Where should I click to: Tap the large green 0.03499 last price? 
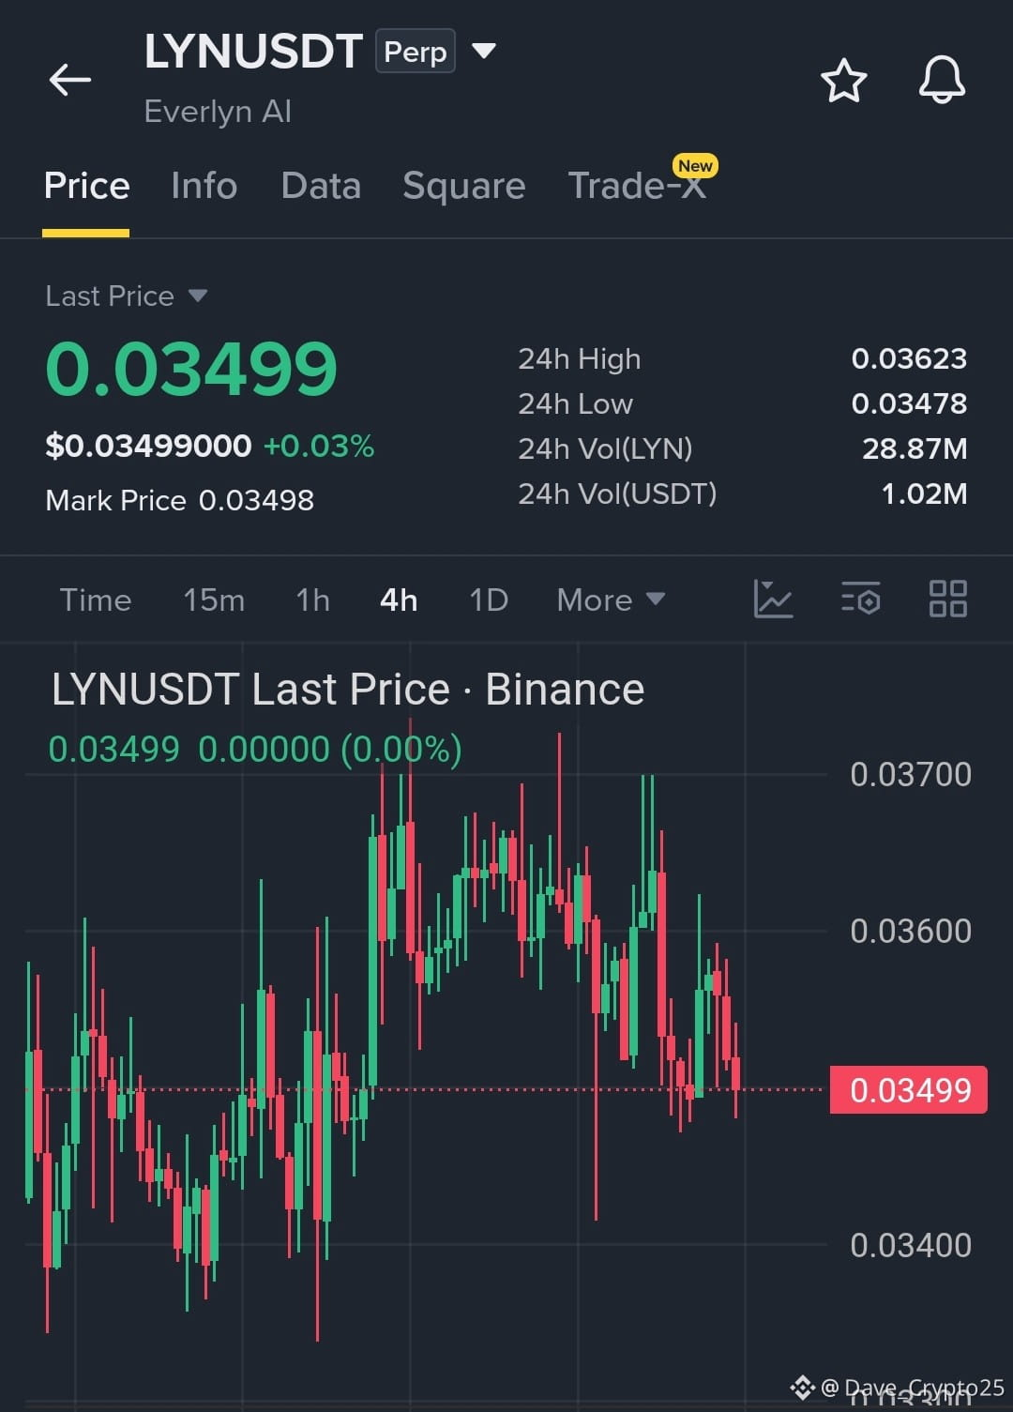[x=191, y=369]
